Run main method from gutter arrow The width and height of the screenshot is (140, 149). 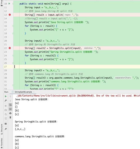click(9, 4)
